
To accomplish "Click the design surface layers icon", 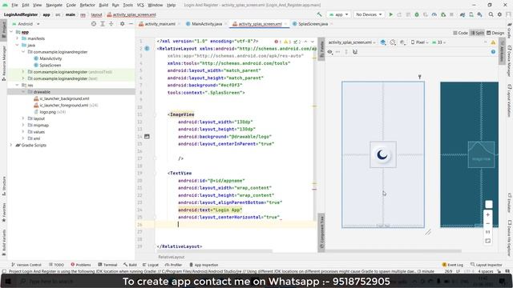I will click(x=383, y=42).
